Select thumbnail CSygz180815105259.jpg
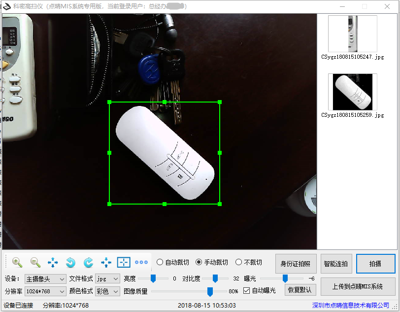This screenshot has width=400, height=312. [x=352, y=92]
